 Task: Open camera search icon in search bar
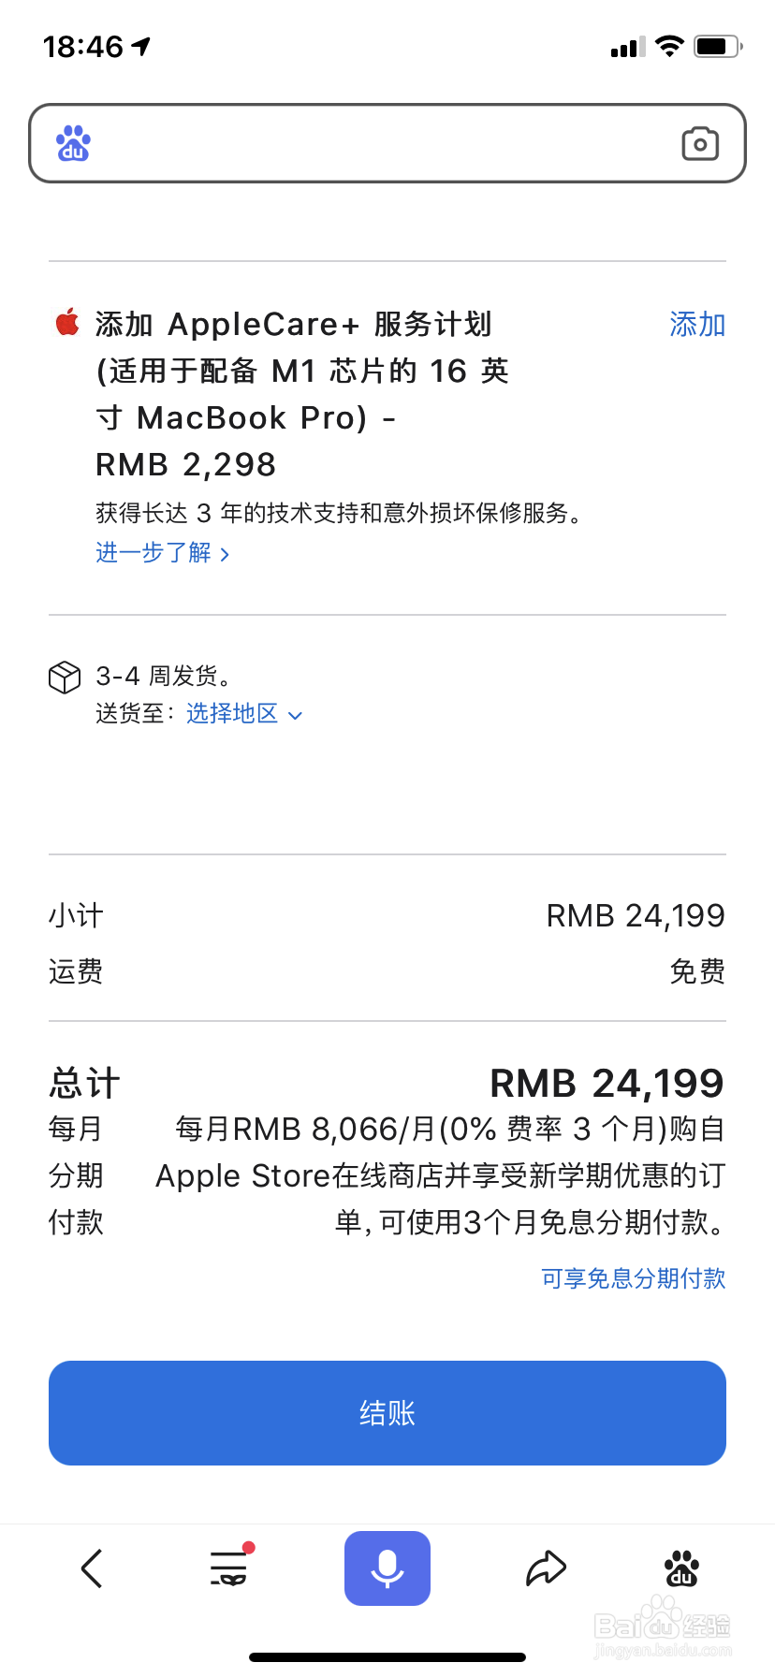[x=700, y=143]
